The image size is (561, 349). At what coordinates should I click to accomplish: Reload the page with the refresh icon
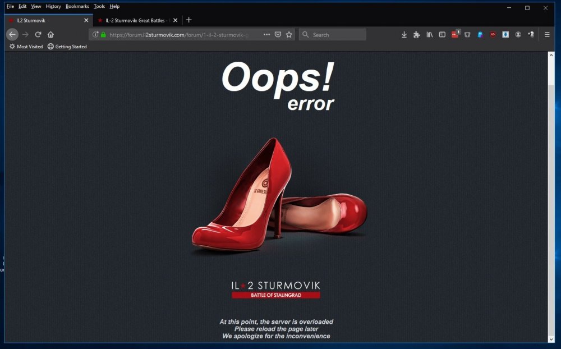click(38, 34)
